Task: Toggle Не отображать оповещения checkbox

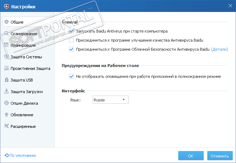Action: click(71, 76)
